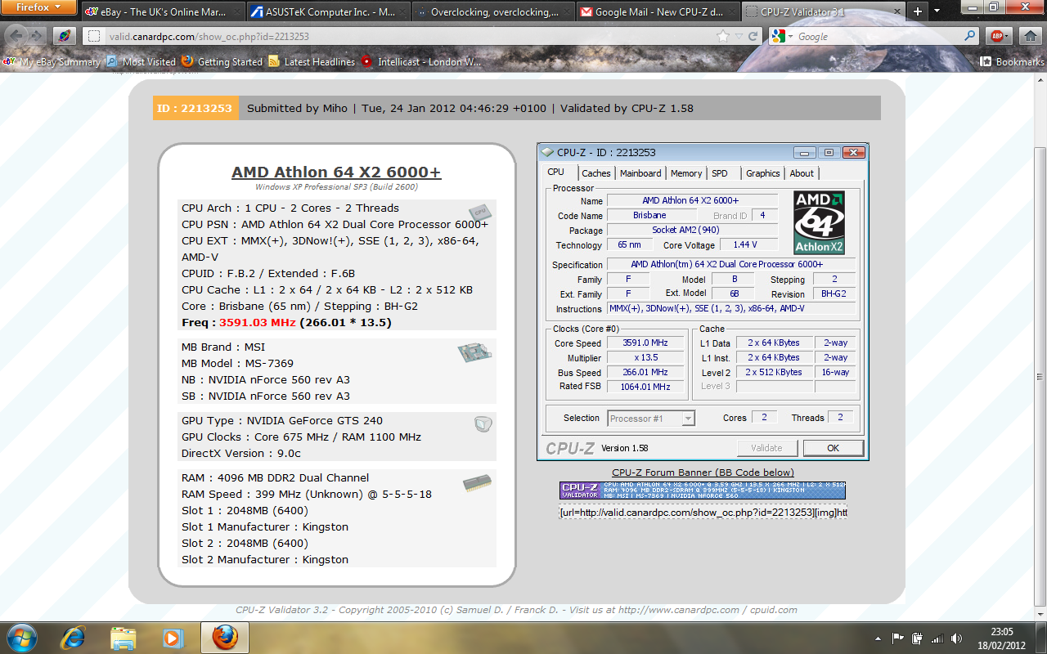The height and width of the screenshot is (654, 1047).
Task: Open the network signal tray icon
Action: (x=937, y=638)
